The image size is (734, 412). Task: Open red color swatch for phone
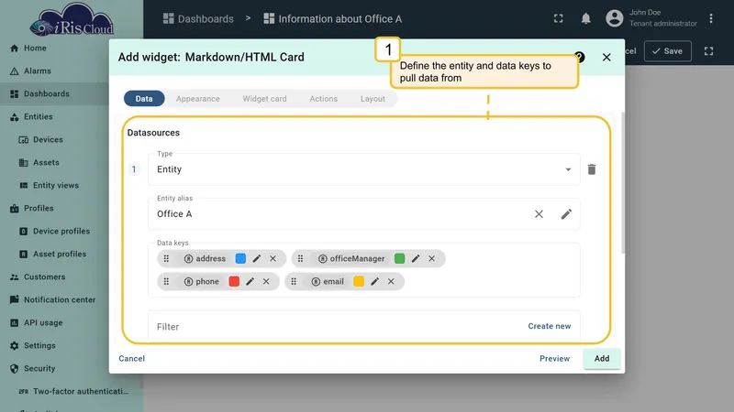(x=234, y=281)
